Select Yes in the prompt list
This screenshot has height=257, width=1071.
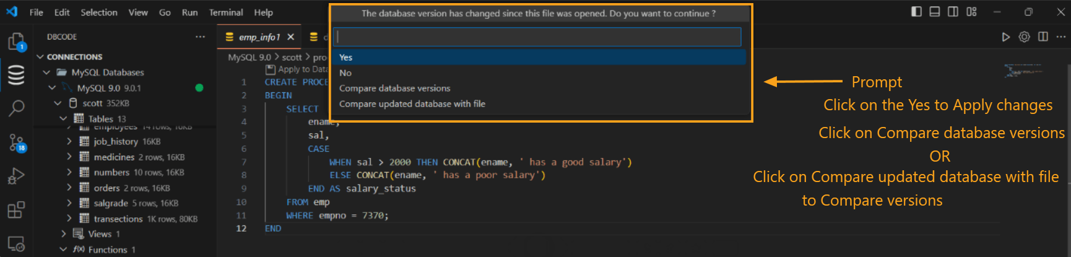(539, 57)
